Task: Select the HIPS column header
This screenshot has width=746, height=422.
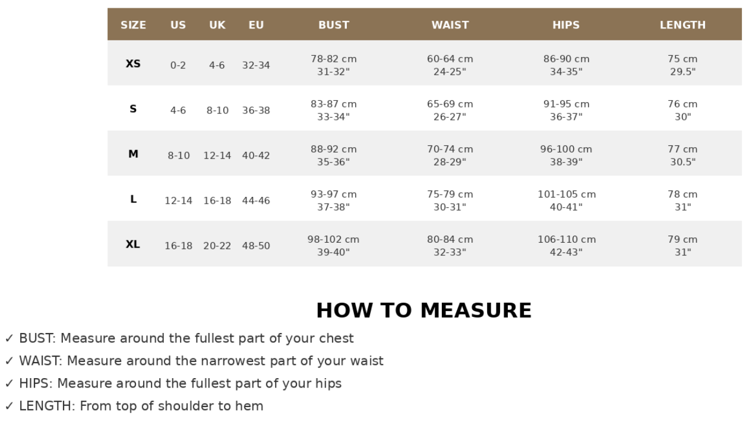Action: click(x=566, y=25)
